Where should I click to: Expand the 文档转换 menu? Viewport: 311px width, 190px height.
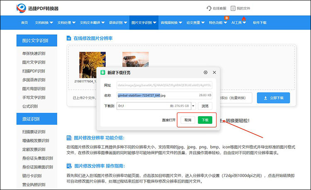click(44, 23)
